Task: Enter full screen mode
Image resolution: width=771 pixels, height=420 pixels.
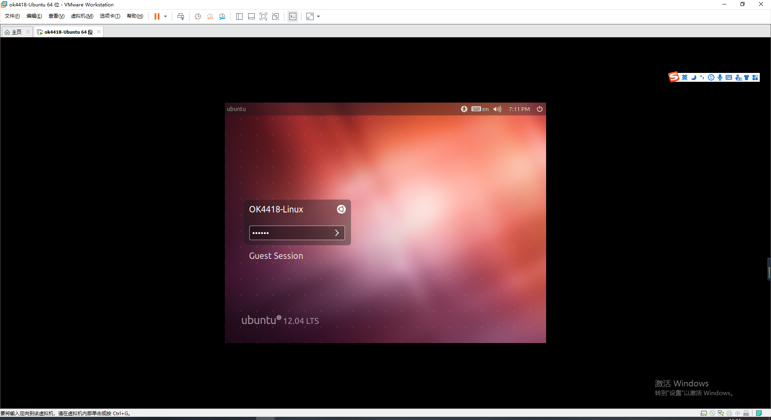Action: [263, 16]
